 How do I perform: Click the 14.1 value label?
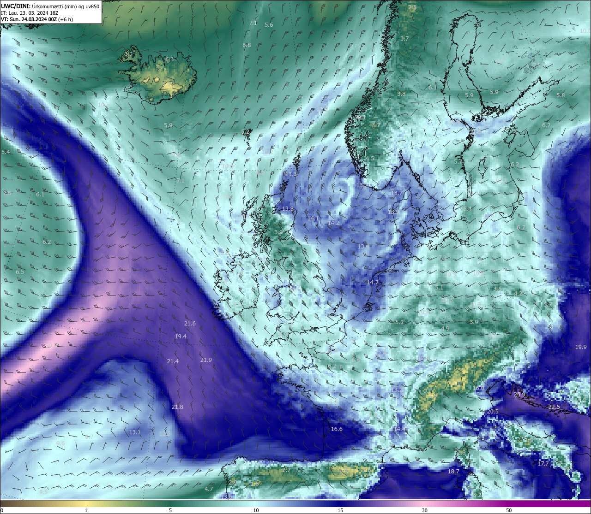(313, 219)
